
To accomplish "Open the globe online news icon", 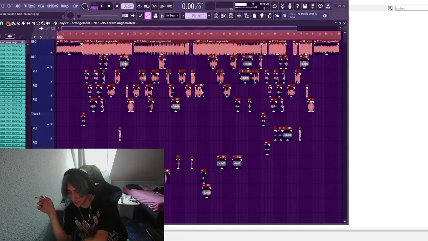I will tap(325, 15).
